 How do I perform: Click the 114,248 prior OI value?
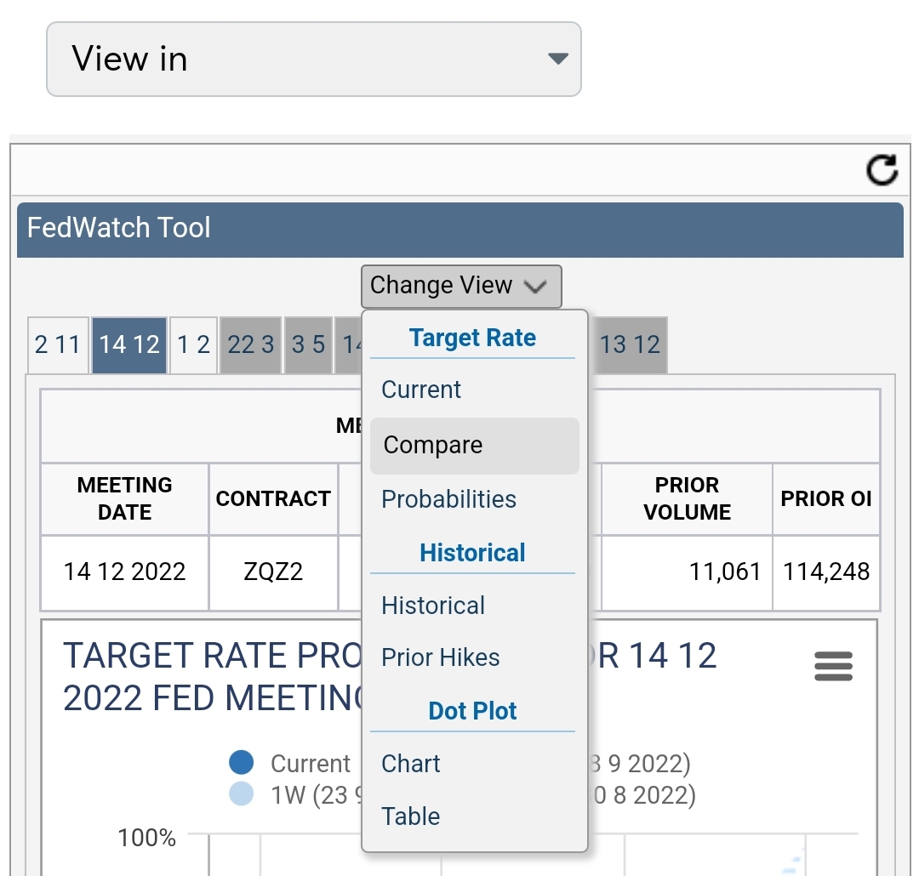click(826, 572)
